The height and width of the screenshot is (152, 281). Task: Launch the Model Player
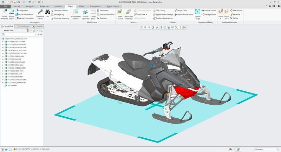pos(12,14)
